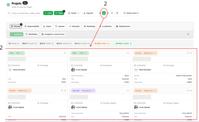Click En cours badge on Séné card
199x122 pixels.
(x=146, y=53)
